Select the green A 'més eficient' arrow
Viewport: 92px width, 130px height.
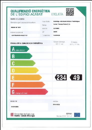(x=20, y=49)
